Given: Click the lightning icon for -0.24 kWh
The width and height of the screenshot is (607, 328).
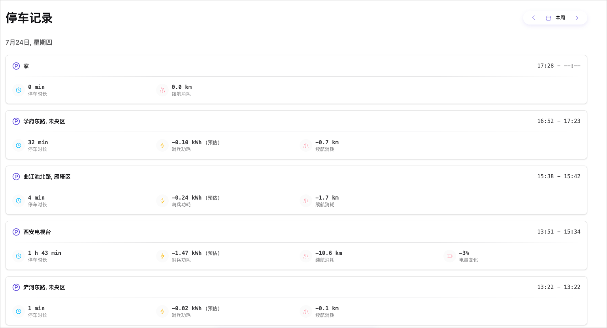Looking at the screenshot, I should click(162, 201).
